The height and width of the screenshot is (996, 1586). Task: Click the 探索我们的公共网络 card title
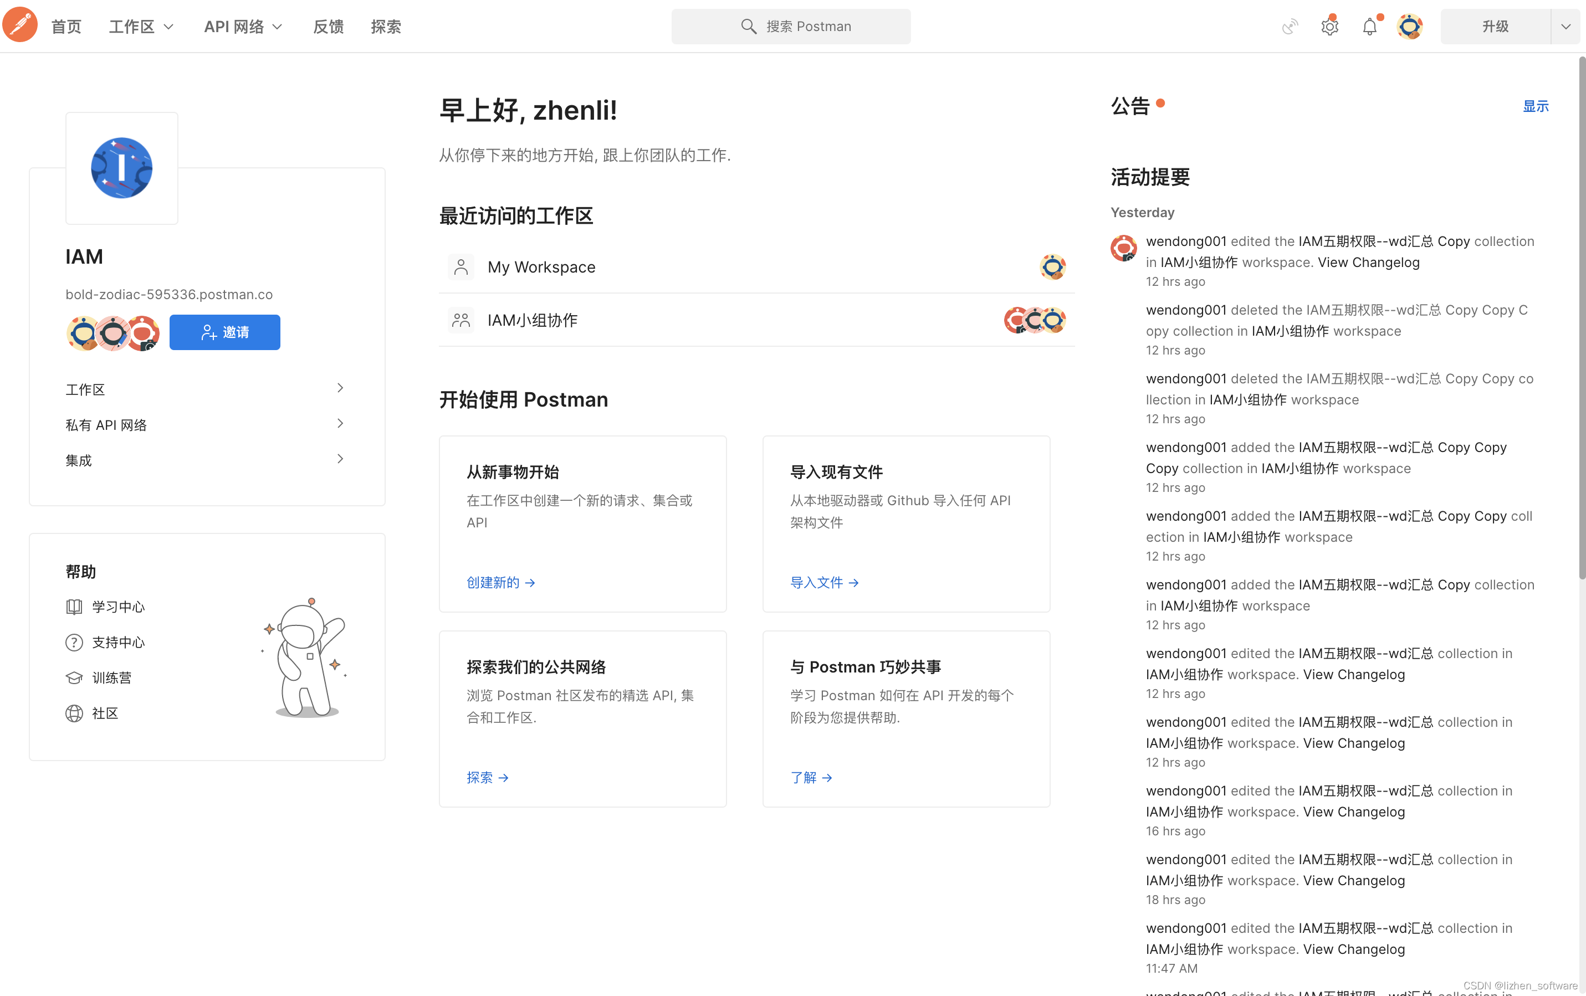[536, 667]
